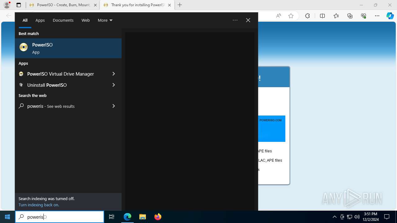Open Task View on taskbar

pyautogui.click(x=112, y=217)
